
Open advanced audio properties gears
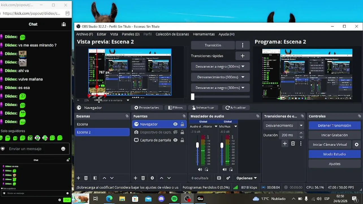click(x=228, y=178)
